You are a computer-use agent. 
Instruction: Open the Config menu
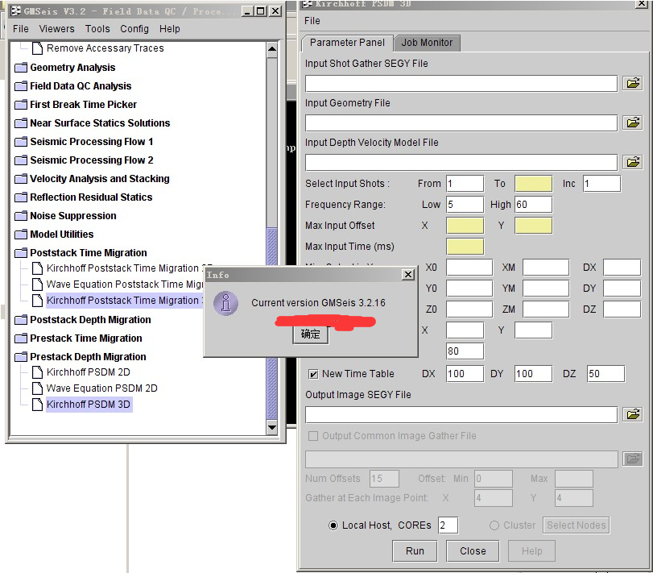click(134, 29)
